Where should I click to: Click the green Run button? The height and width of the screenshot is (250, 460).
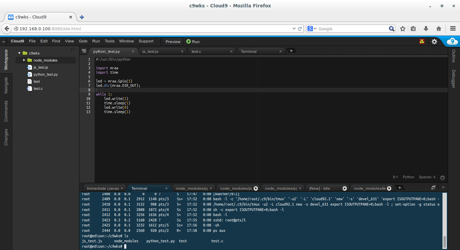(x=193, y=42)
